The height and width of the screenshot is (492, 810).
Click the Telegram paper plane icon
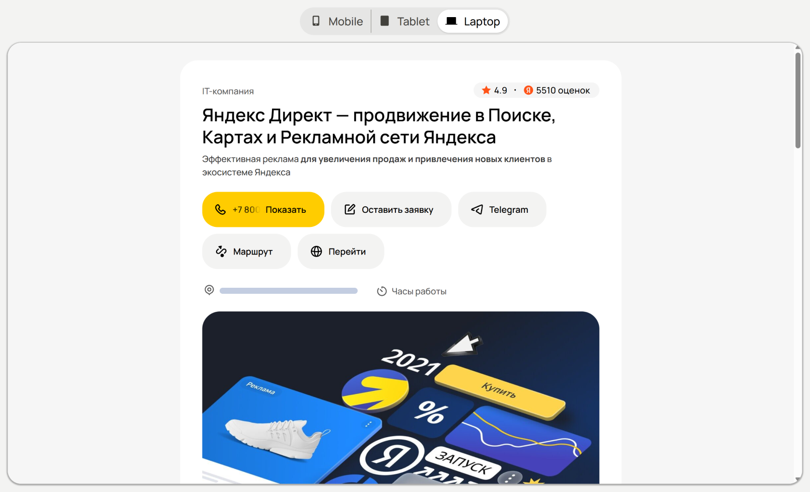(x=477, y=209)
